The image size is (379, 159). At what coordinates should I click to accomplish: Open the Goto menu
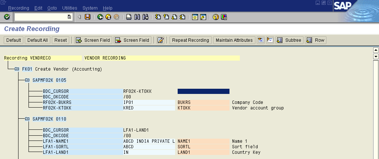click(52, 8)
